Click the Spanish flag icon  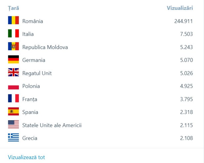pyautogui.click(x=13, y=112)
